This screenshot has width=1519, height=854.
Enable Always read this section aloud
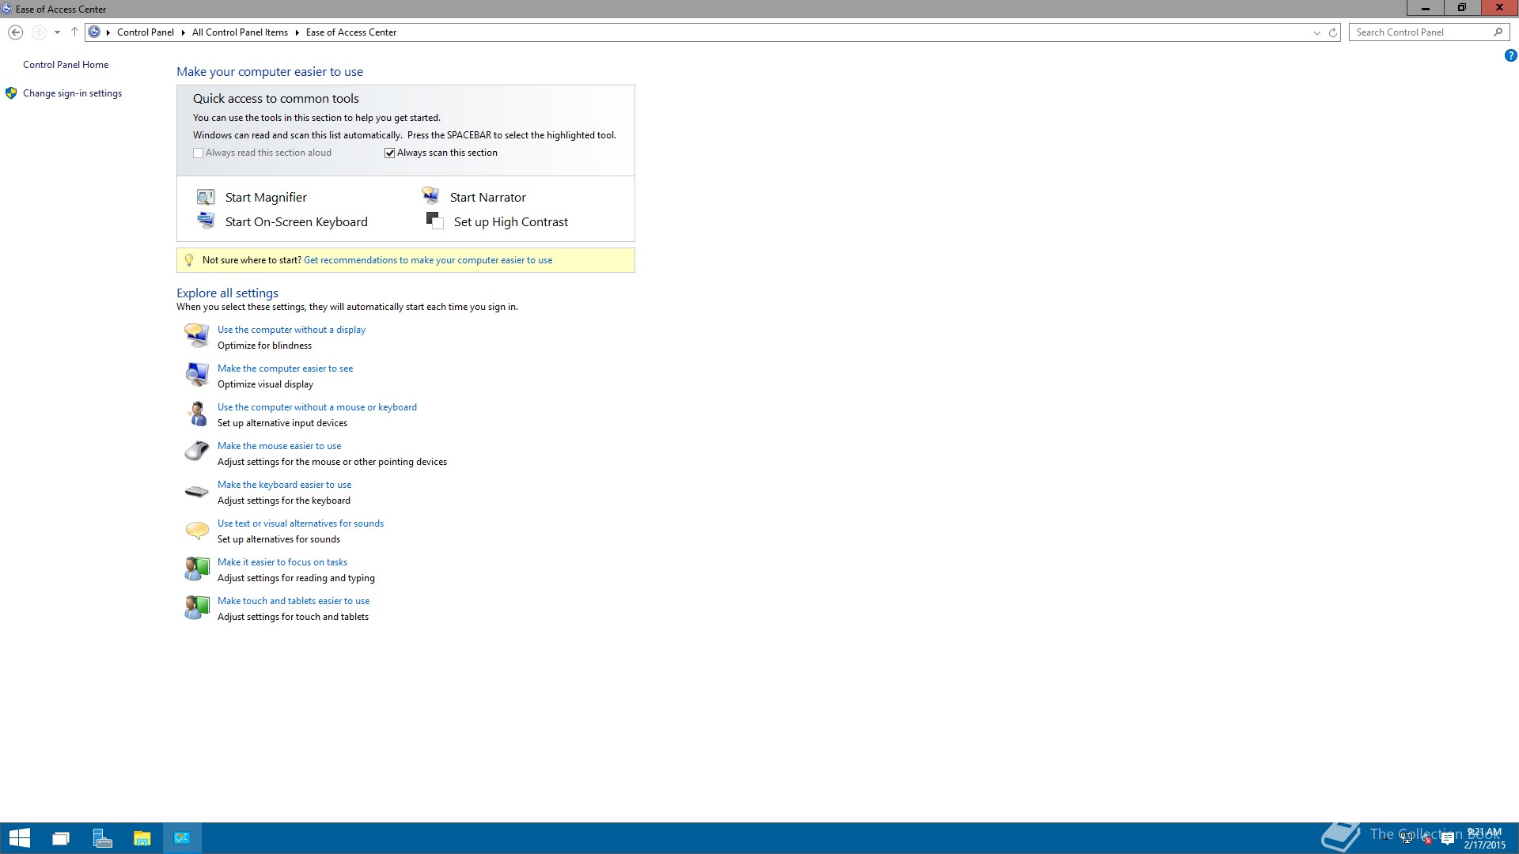199,153
